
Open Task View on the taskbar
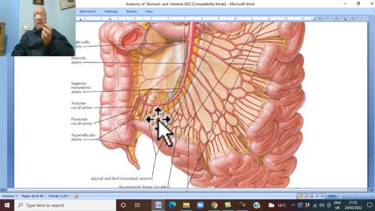(137, 205)
